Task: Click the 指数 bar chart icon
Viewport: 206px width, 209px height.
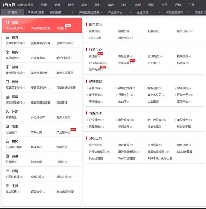Action: tap(7, 97)
